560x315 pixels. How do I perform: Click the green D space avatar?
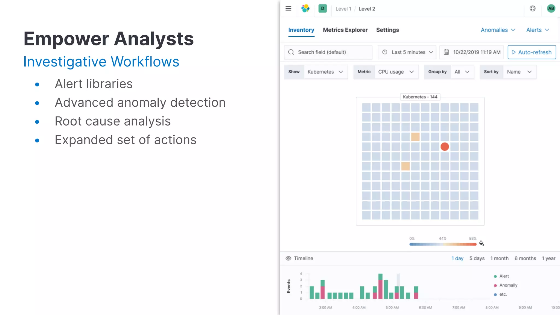coord(323,8)
